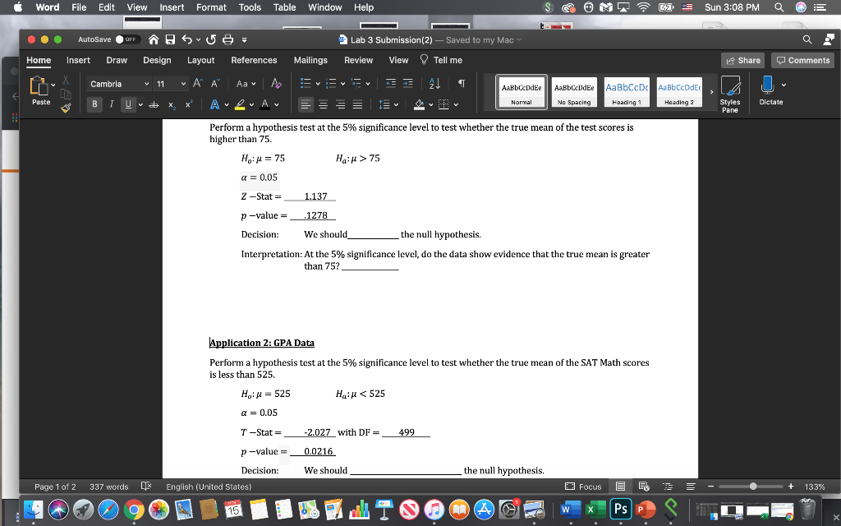The image size is (841, 526).
Task: Apply italic formatting
Action: pos(111,104)
